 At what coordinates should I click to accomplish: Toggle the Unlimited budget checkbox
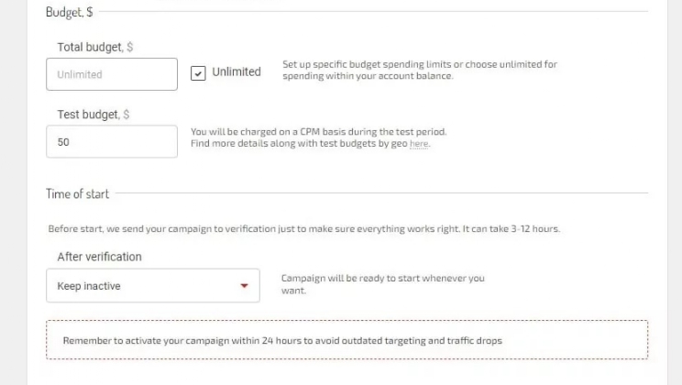tap(198, 73)
